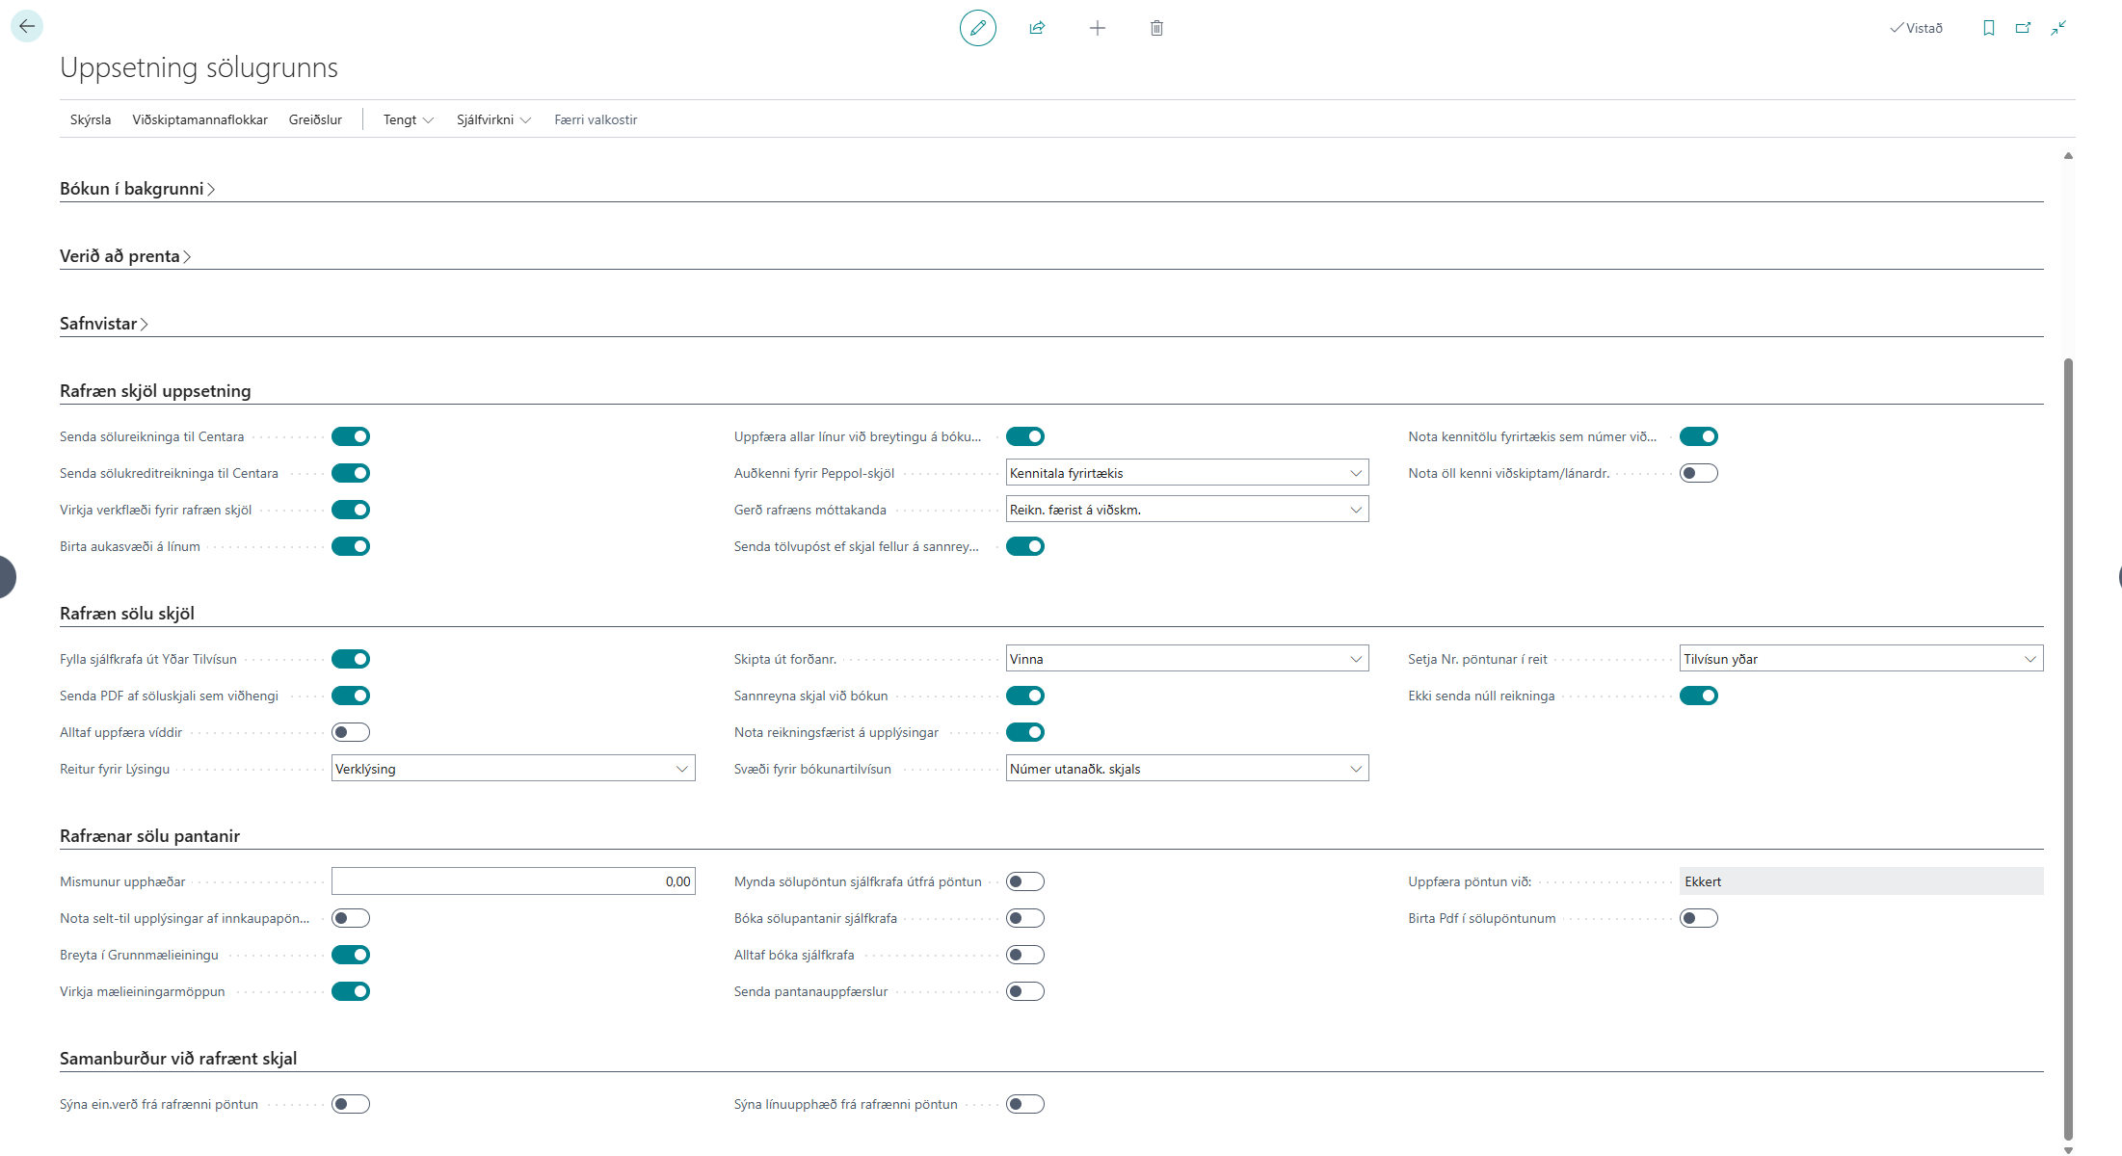Viewport: 2122px width, 1156px height.
Task: Expand the Bókun í bakgrunni section
Action: coord(137,189)
